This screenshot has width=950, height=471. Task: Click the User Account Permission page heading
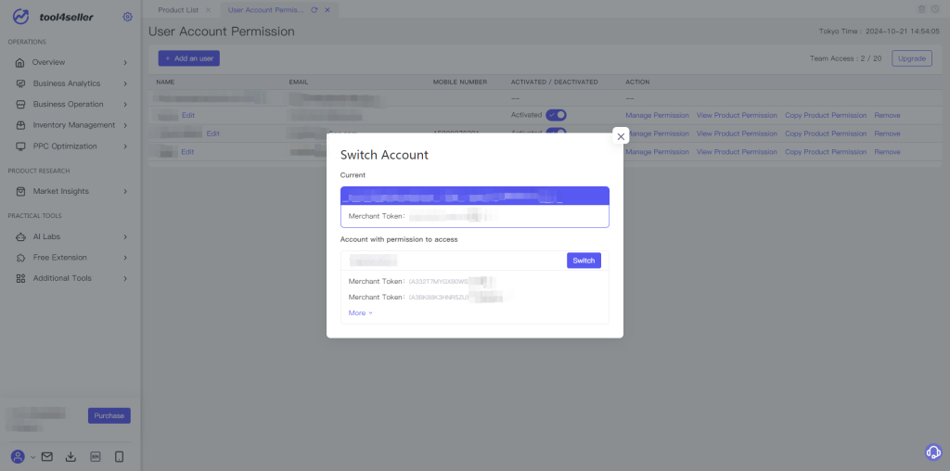point(221,32)
